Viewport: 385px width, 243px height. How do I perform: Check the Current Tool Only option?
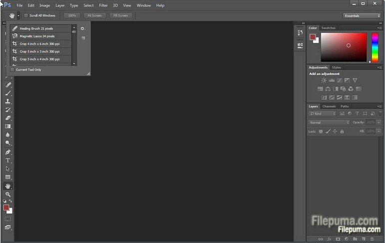point(12,70)
